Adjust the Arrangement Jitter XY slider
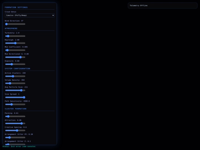The image size is (200, 150). tap(15, 137)
